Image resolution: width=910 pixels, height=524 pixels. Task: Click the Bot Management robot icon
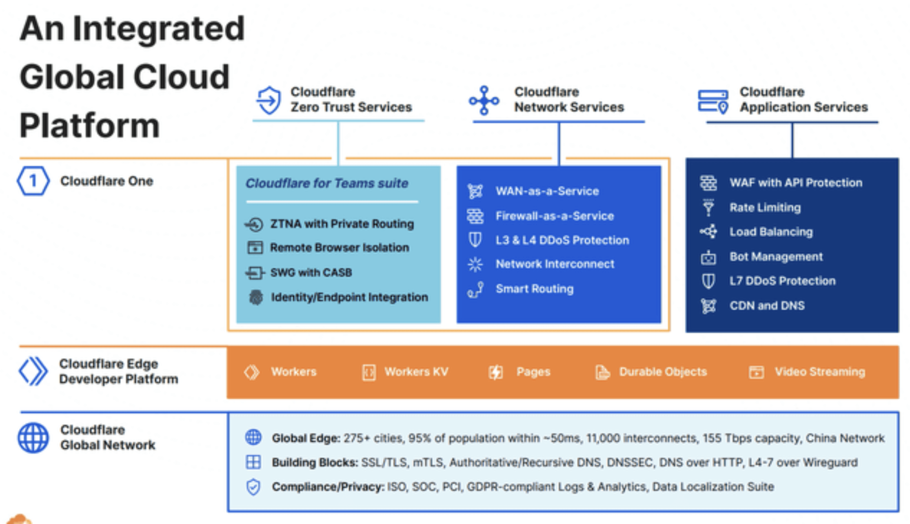coord(708,257)
